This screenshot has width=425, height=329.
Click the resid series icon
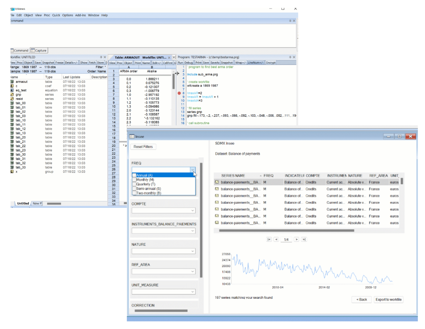(x=12, y=99)
